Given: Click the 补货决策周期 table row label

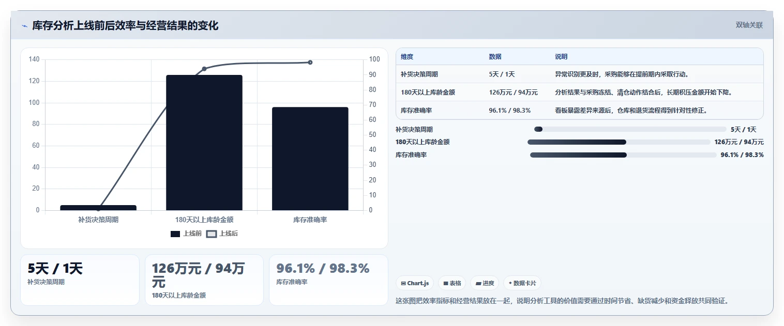Looking at the screenshot, I should (419, 74).
